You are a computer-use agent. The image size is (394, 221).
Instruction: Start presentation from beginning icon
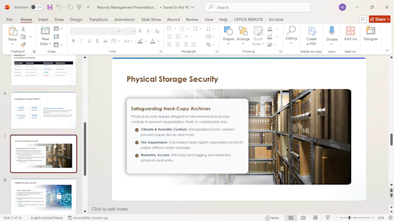79,8
